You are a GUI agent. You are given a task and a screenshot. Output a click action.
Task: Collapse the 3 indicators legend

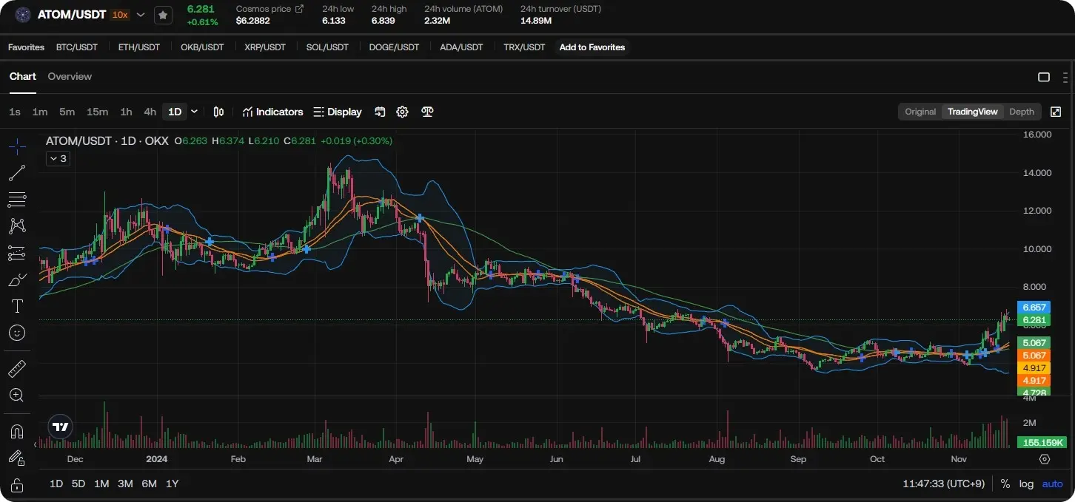pyautogui.click(x=58, y=158)
